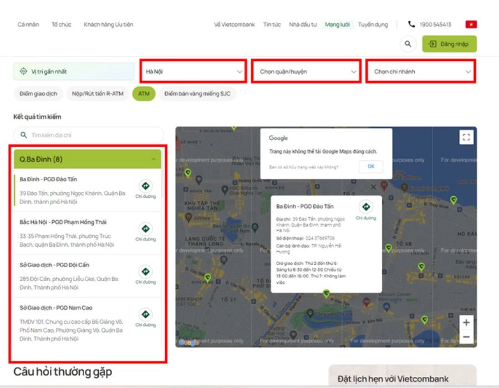
Task: Zoom out on the map with minus button
Action: tap(466, 337)
